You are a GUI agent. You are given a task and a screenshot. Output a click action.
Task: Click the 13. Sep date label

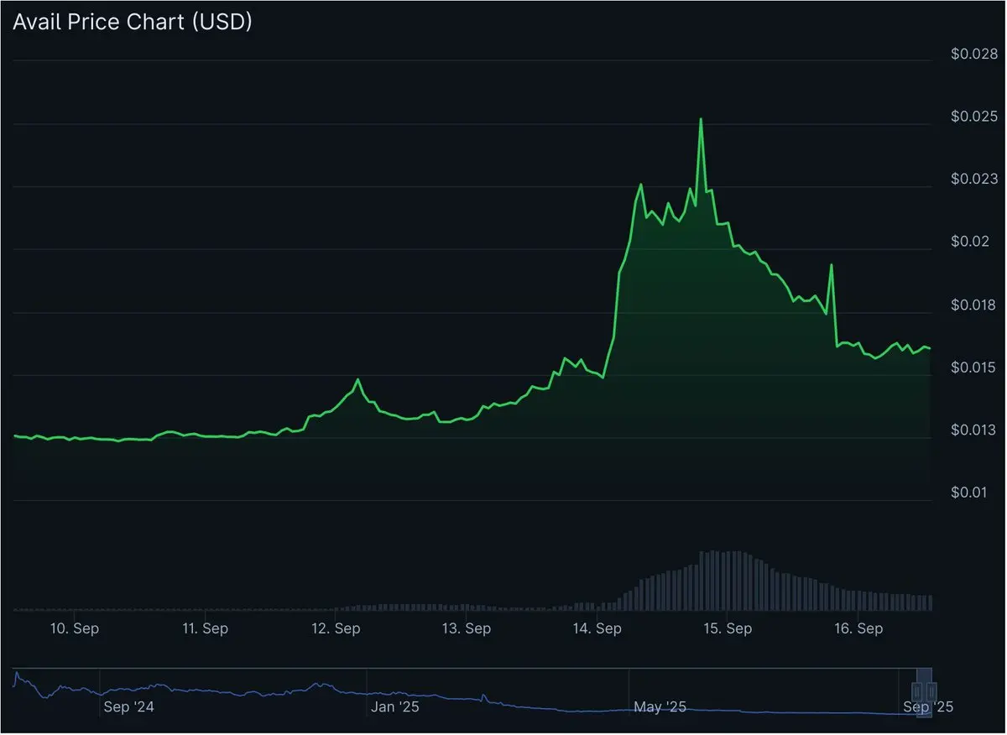[x=466, y=628]
